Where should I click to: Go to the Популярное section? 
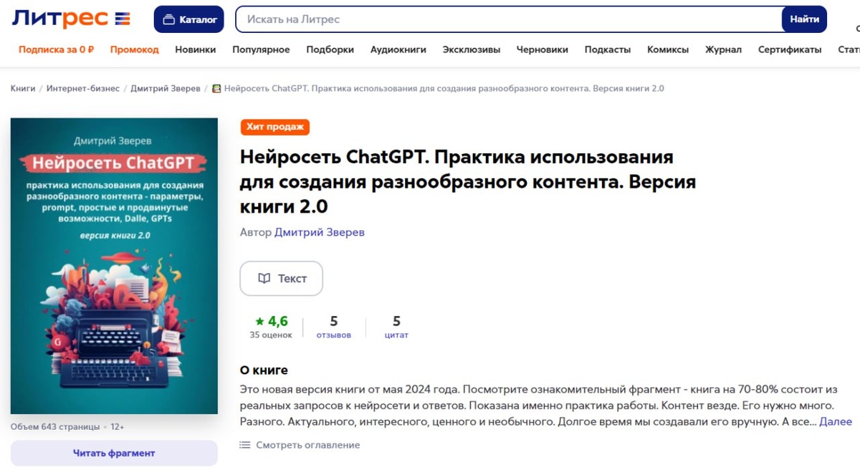tap(261, 49)
